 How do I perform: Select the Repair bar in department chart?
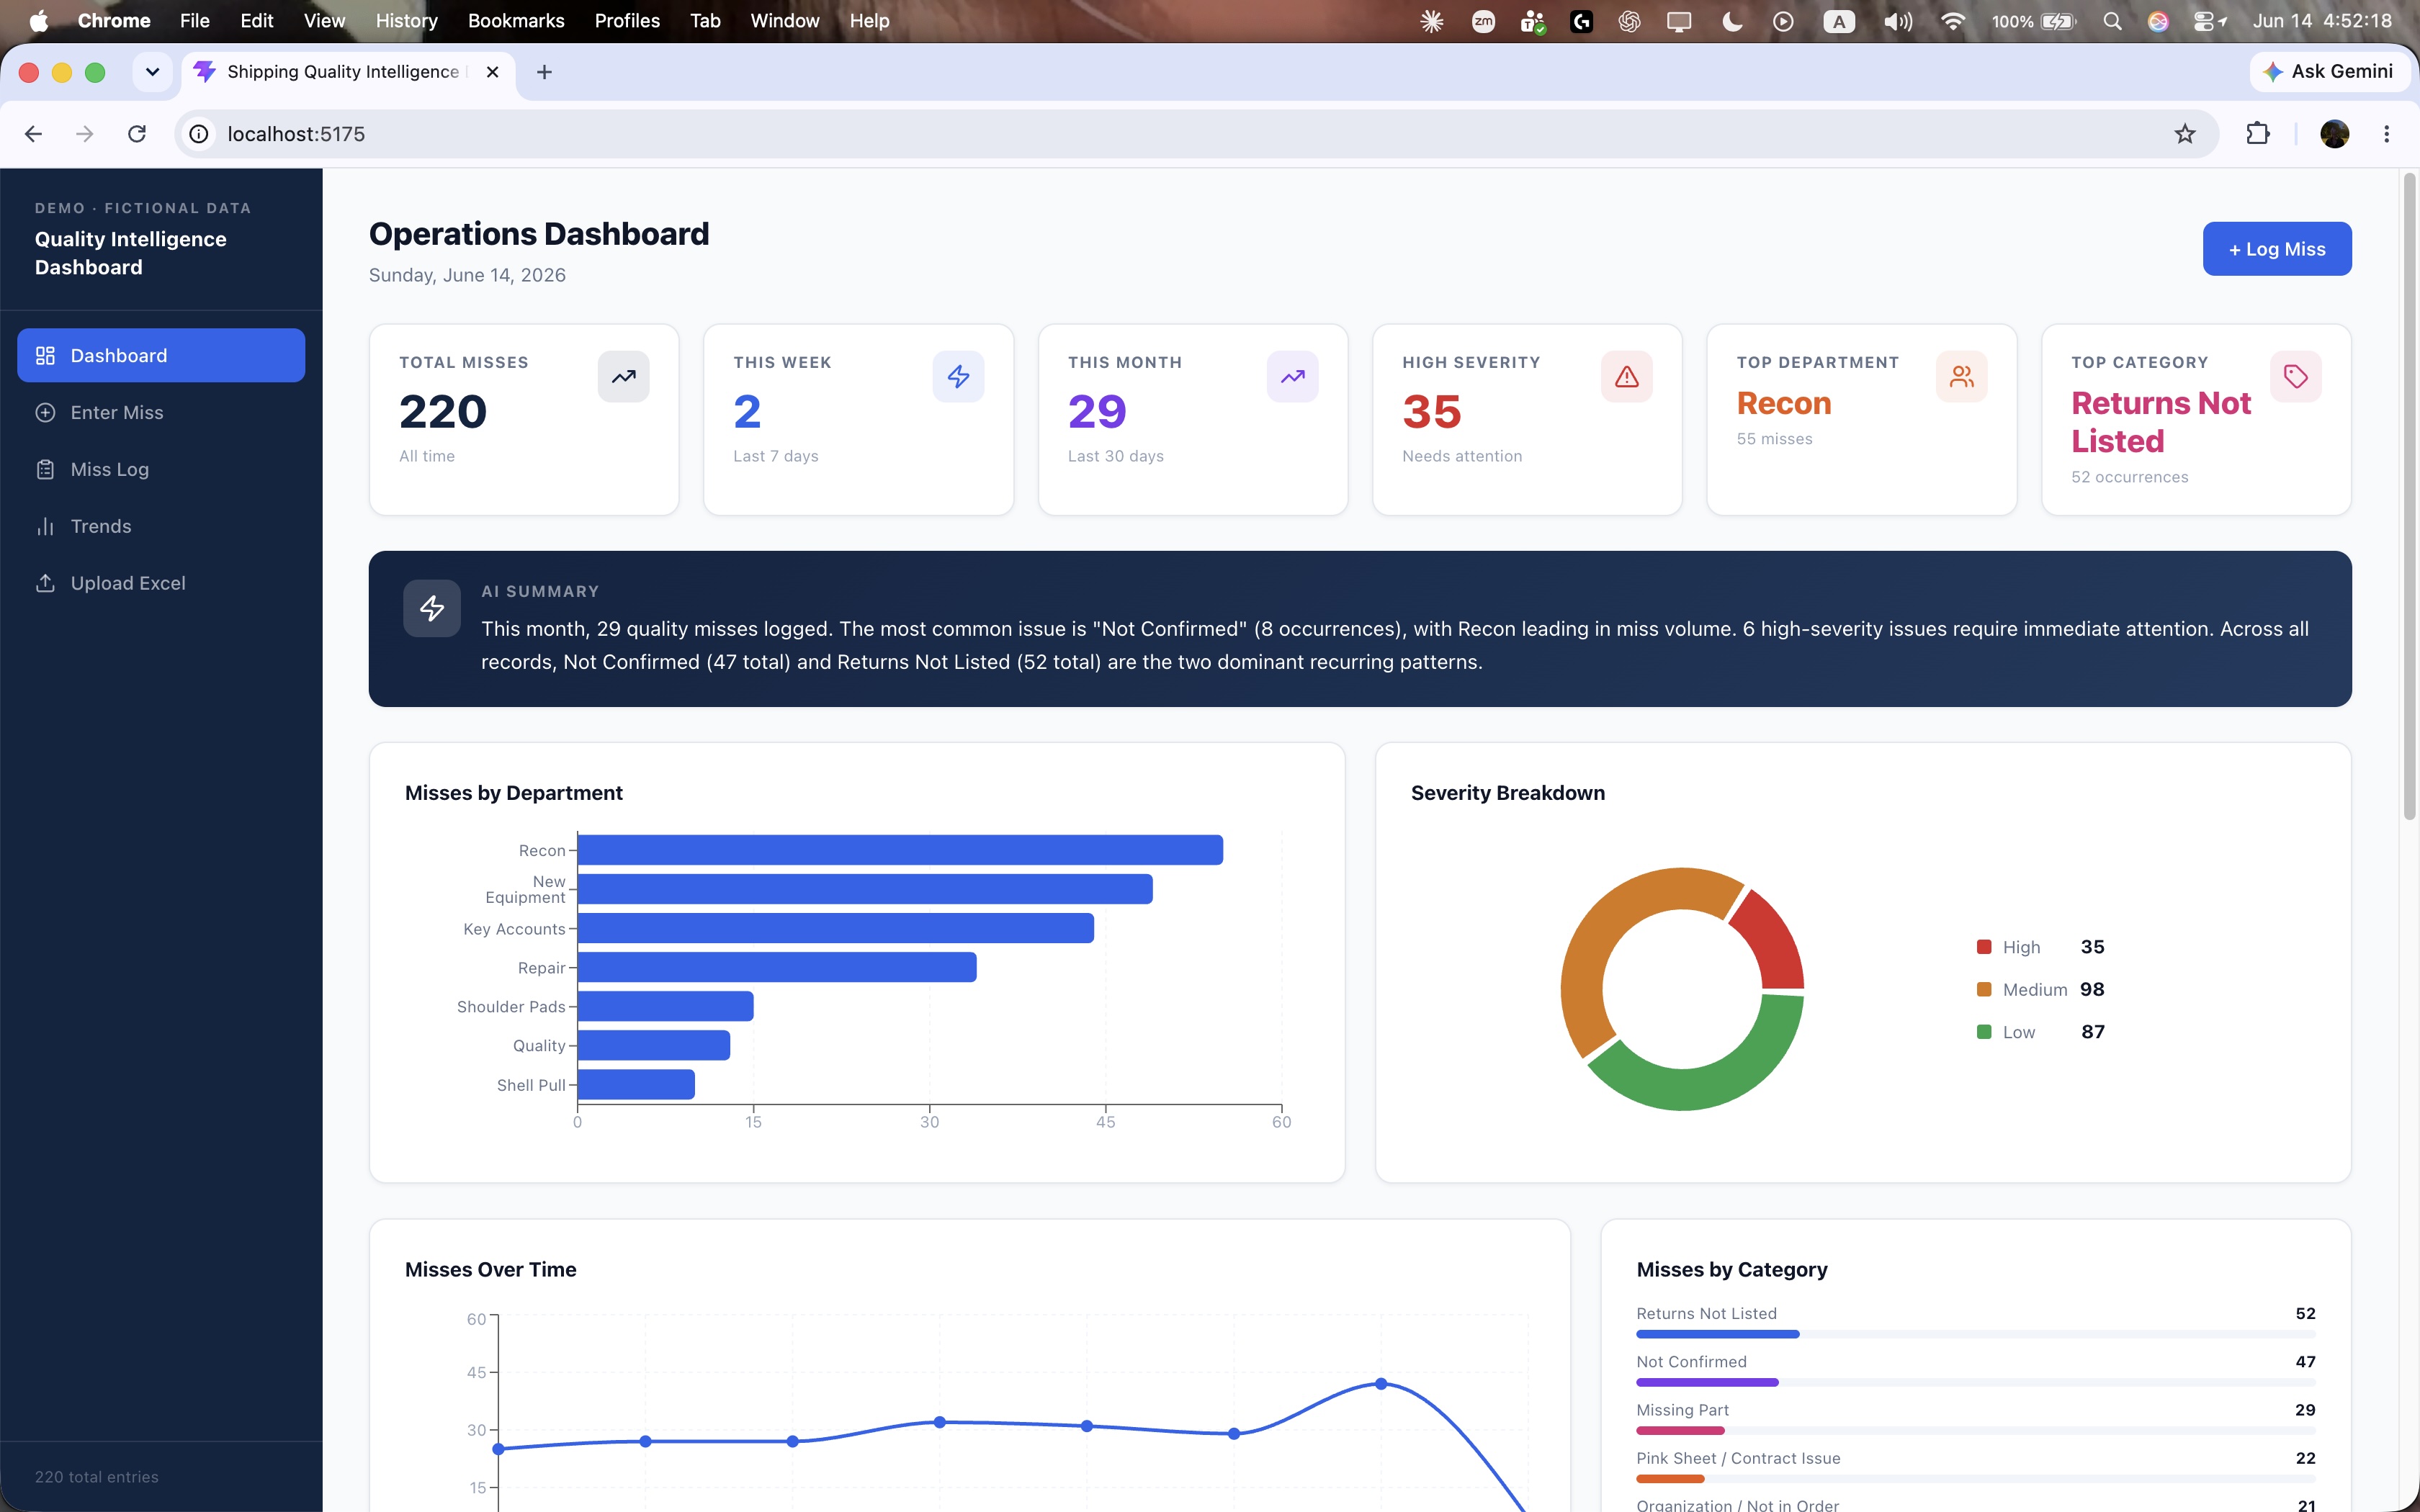click(777, 967)
